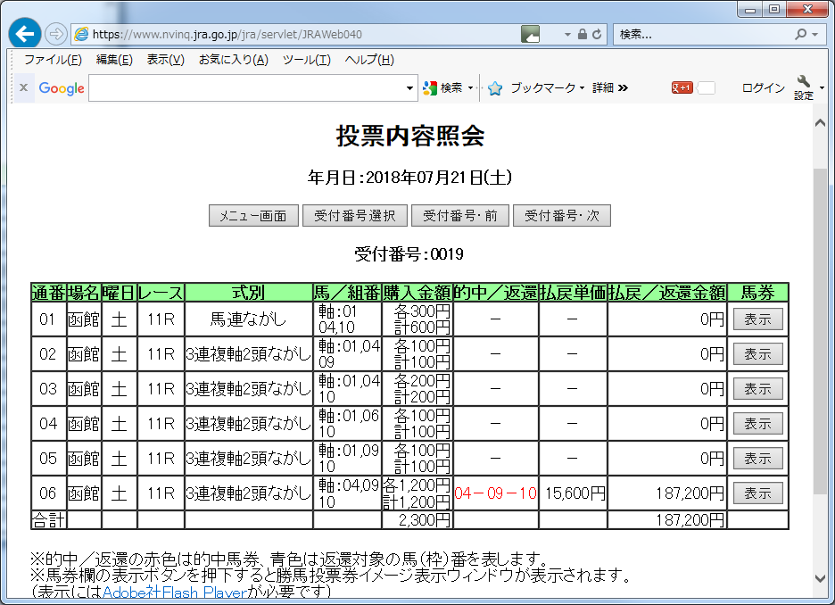Show ticket for row 03 via 表示
This screenshot has width=835, height=605.
[x=757, y=389]
